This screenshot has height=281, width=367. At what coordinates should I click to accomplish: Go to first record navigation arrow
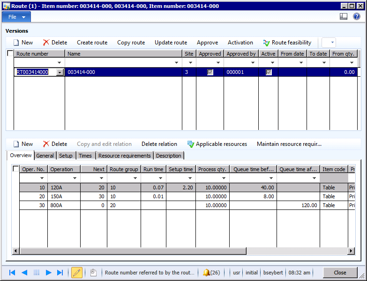[12, 273]
